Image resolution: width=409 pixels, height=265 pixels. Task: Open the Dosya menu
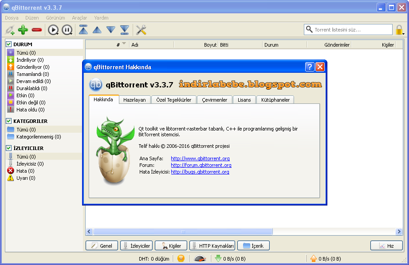click(12, 18)
